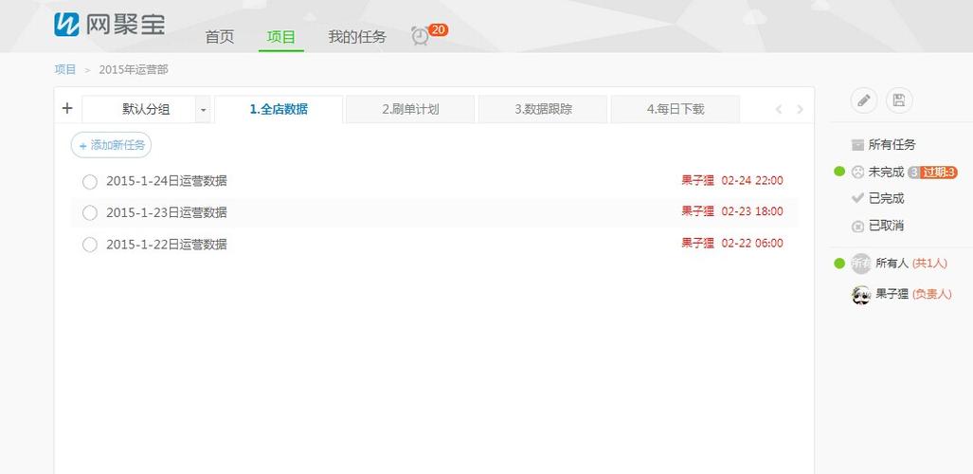
Task: Open the 4.每日下载 tab
Action: tap(676, 109)
